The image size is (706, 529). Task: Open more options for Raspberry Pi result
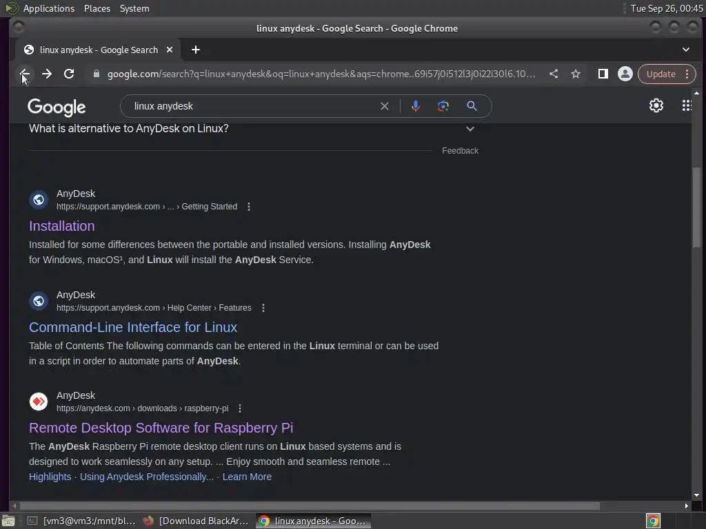click(239, 408)
